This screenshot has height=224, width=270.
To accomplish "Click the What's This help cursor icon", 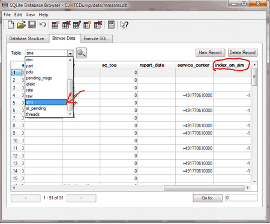I will (x=124, y=25).
